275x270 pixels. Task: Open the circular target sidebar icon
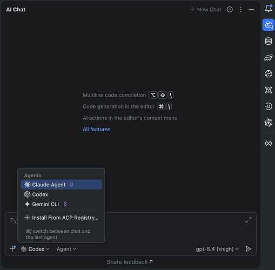(x=269, y=106)
